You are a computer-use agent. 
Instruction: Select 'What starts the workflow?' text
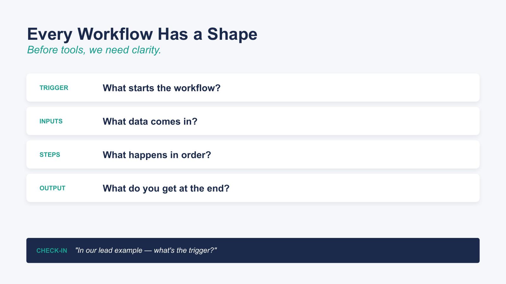pos(161,88)
